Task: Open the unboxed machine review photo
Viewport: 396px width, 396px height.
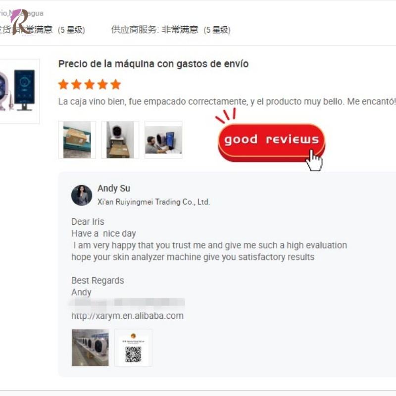Action: 120,140
